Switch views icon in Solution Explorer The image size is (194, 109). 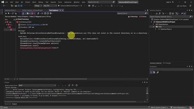pos(159,13)
